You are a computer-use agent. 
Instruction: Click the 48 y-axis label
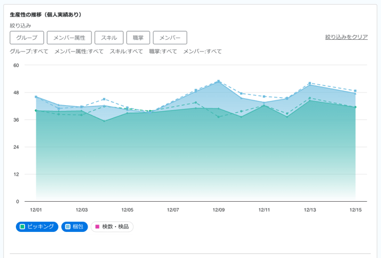16,93
